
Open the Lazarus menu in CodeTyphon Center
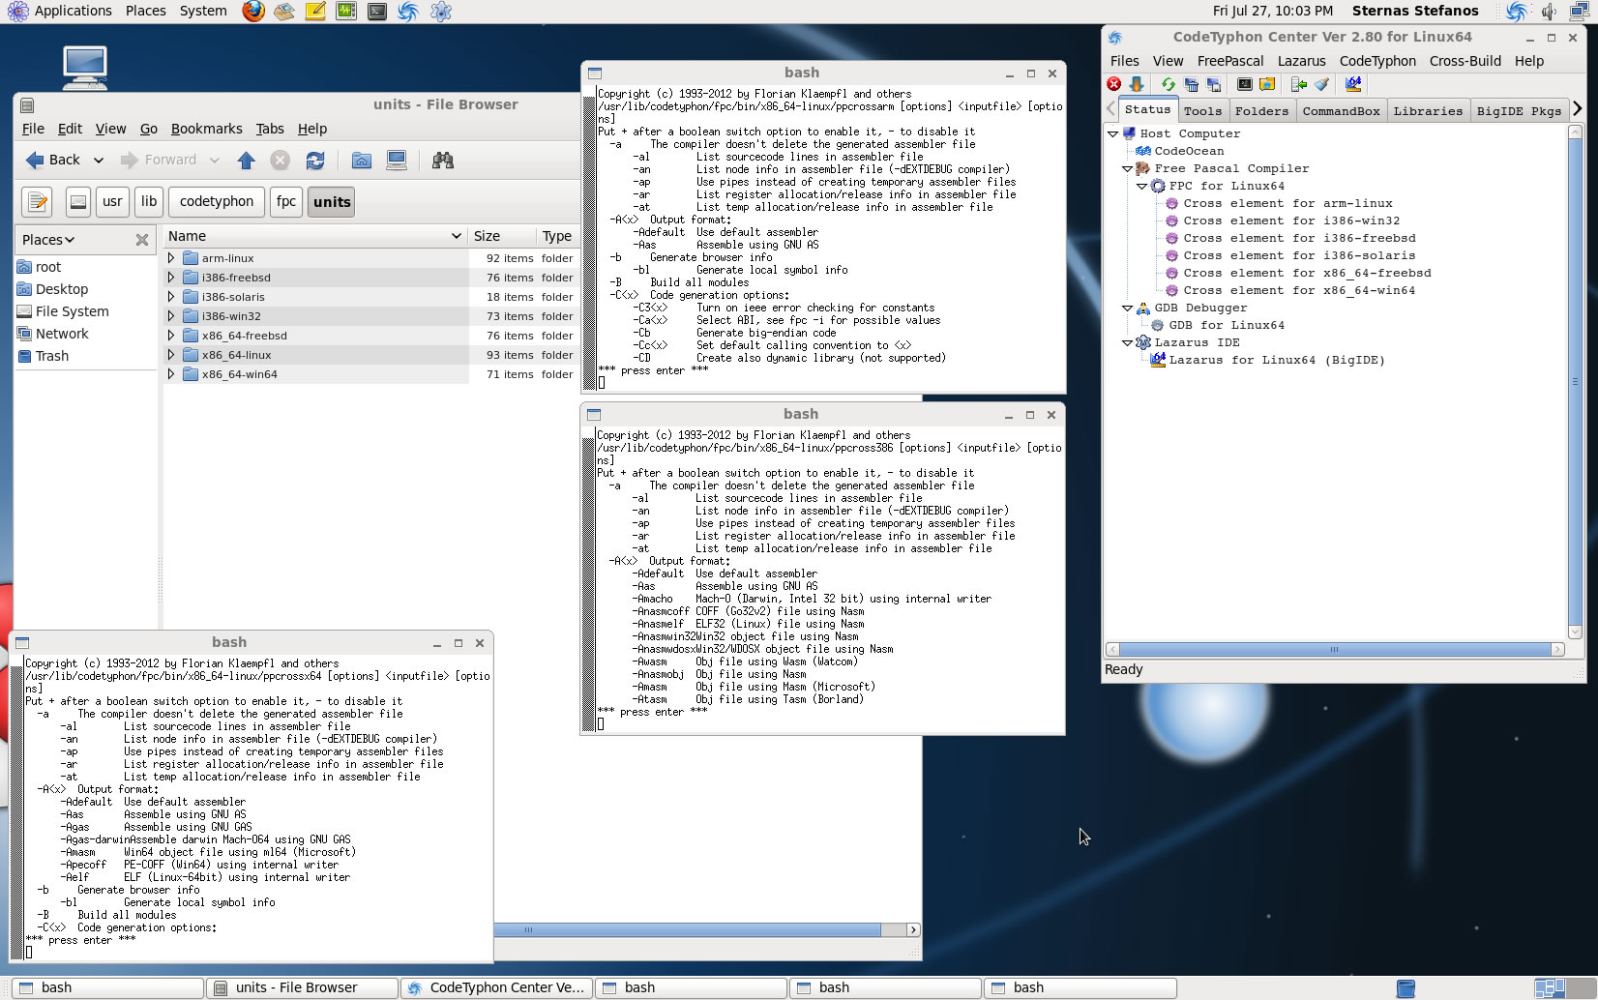click(1301, 61)
